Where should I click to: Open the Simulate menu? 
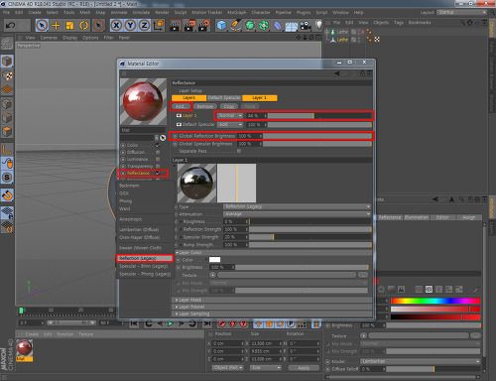pos(141,12)
